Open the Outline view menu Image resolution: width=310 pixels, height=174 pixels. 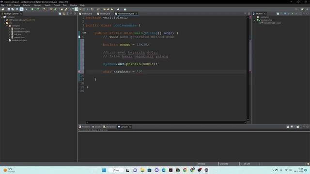[x=300, y=14]
